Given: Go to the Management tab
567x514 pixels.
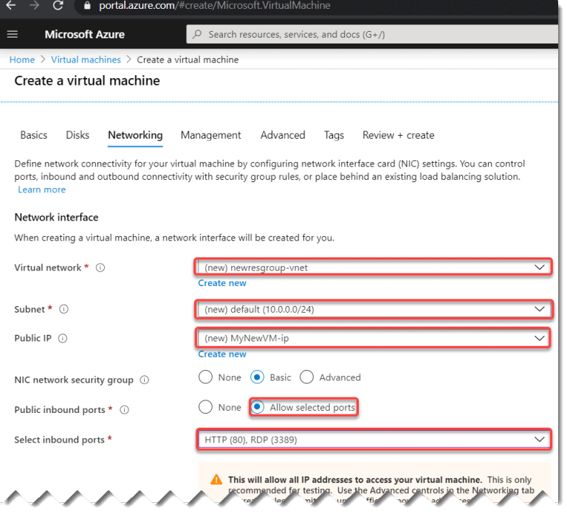Looking at the screenshot, I should click(x=211, y=136).
